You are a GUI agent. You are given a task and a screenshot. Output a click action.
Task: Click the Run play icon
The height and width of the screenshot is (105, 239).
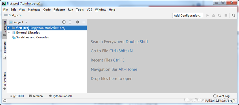click(x=207, y=16)
